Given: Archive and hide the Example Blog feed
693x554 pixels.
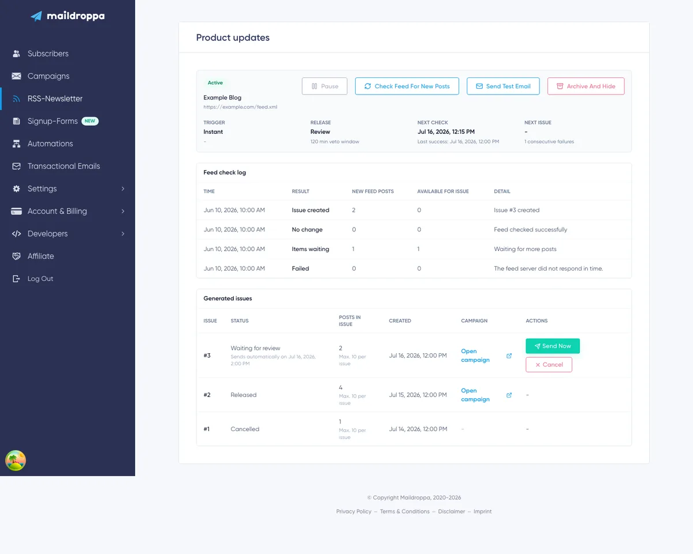Looking at the screenshot, I should coord(586,86).
